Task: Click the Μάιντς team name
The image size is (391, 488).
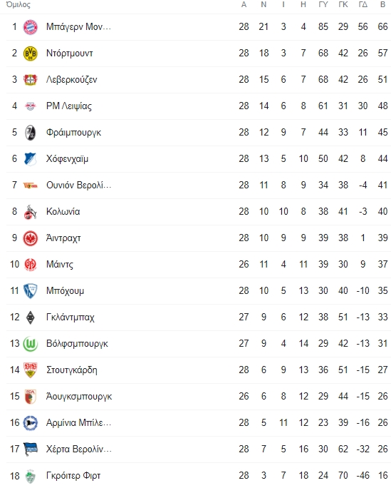Action: pyautogui.click(x=60, y=265)
